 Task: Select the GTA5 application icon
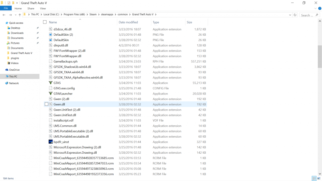pyautogui.click(x=51, y=83)
